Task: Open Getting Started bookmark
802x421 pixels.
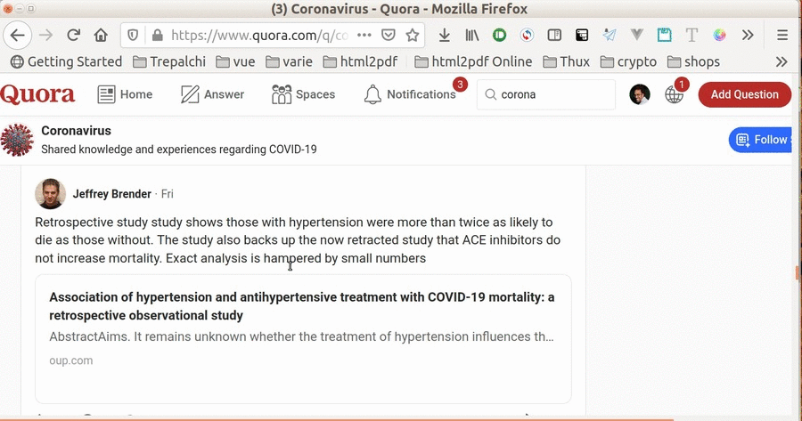Action: 67,61
